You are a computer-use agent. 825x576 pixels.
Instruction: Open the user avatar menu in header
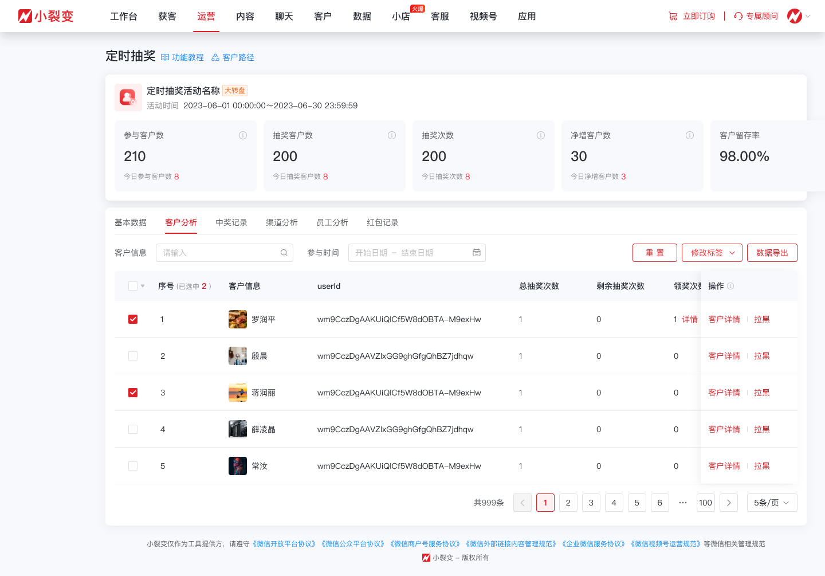(795, 16)
